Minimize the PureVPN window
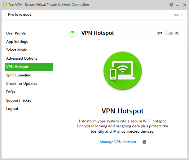 coord(178,5)
